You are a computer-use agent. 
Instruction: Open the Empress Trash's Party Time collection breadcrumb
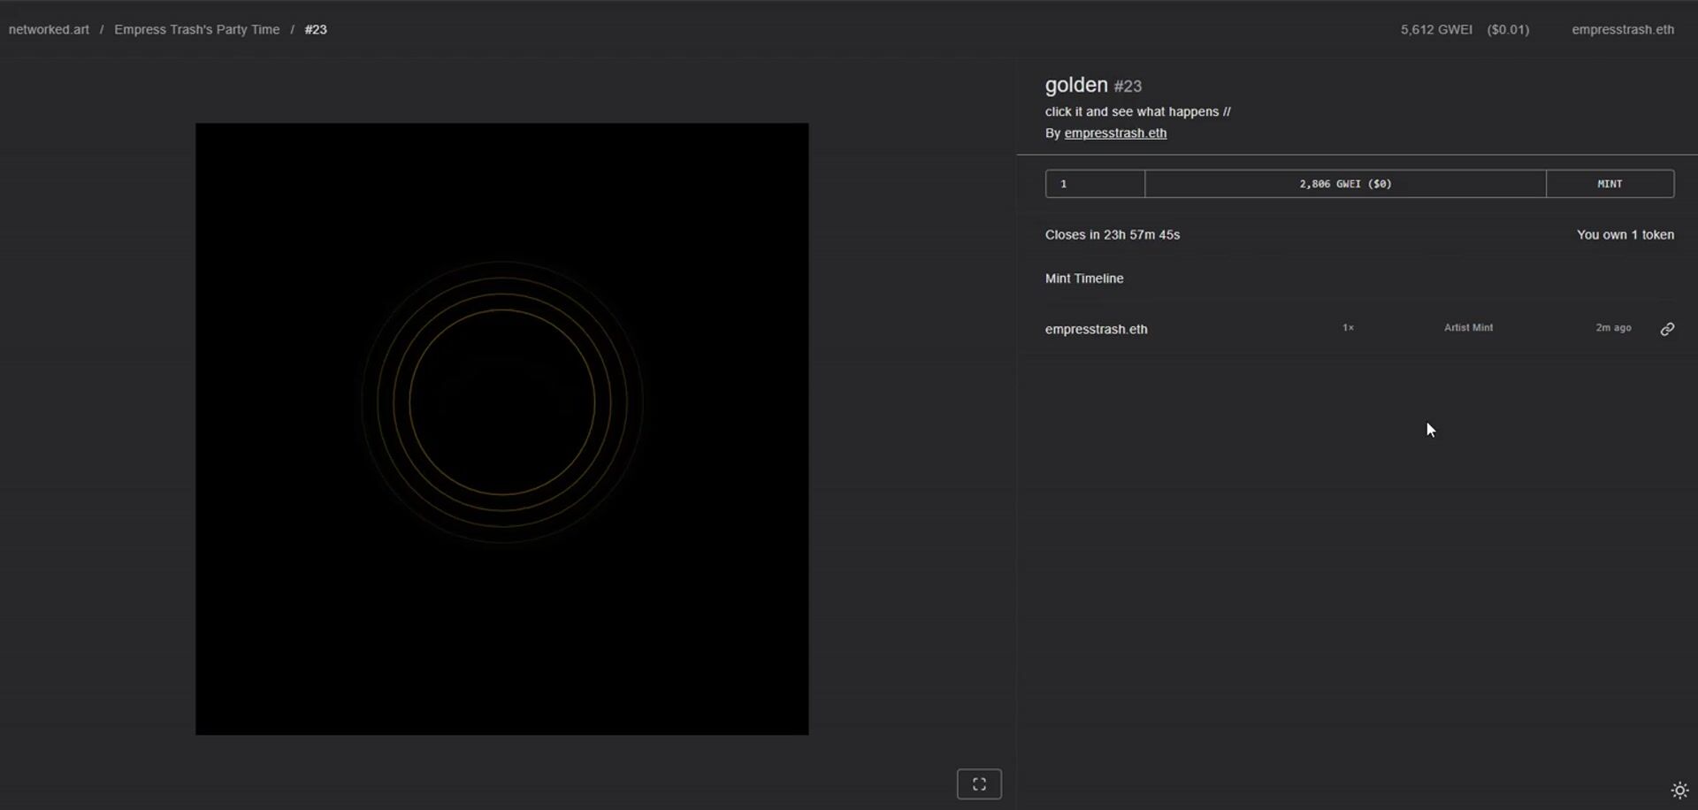(x=196, y=29)
